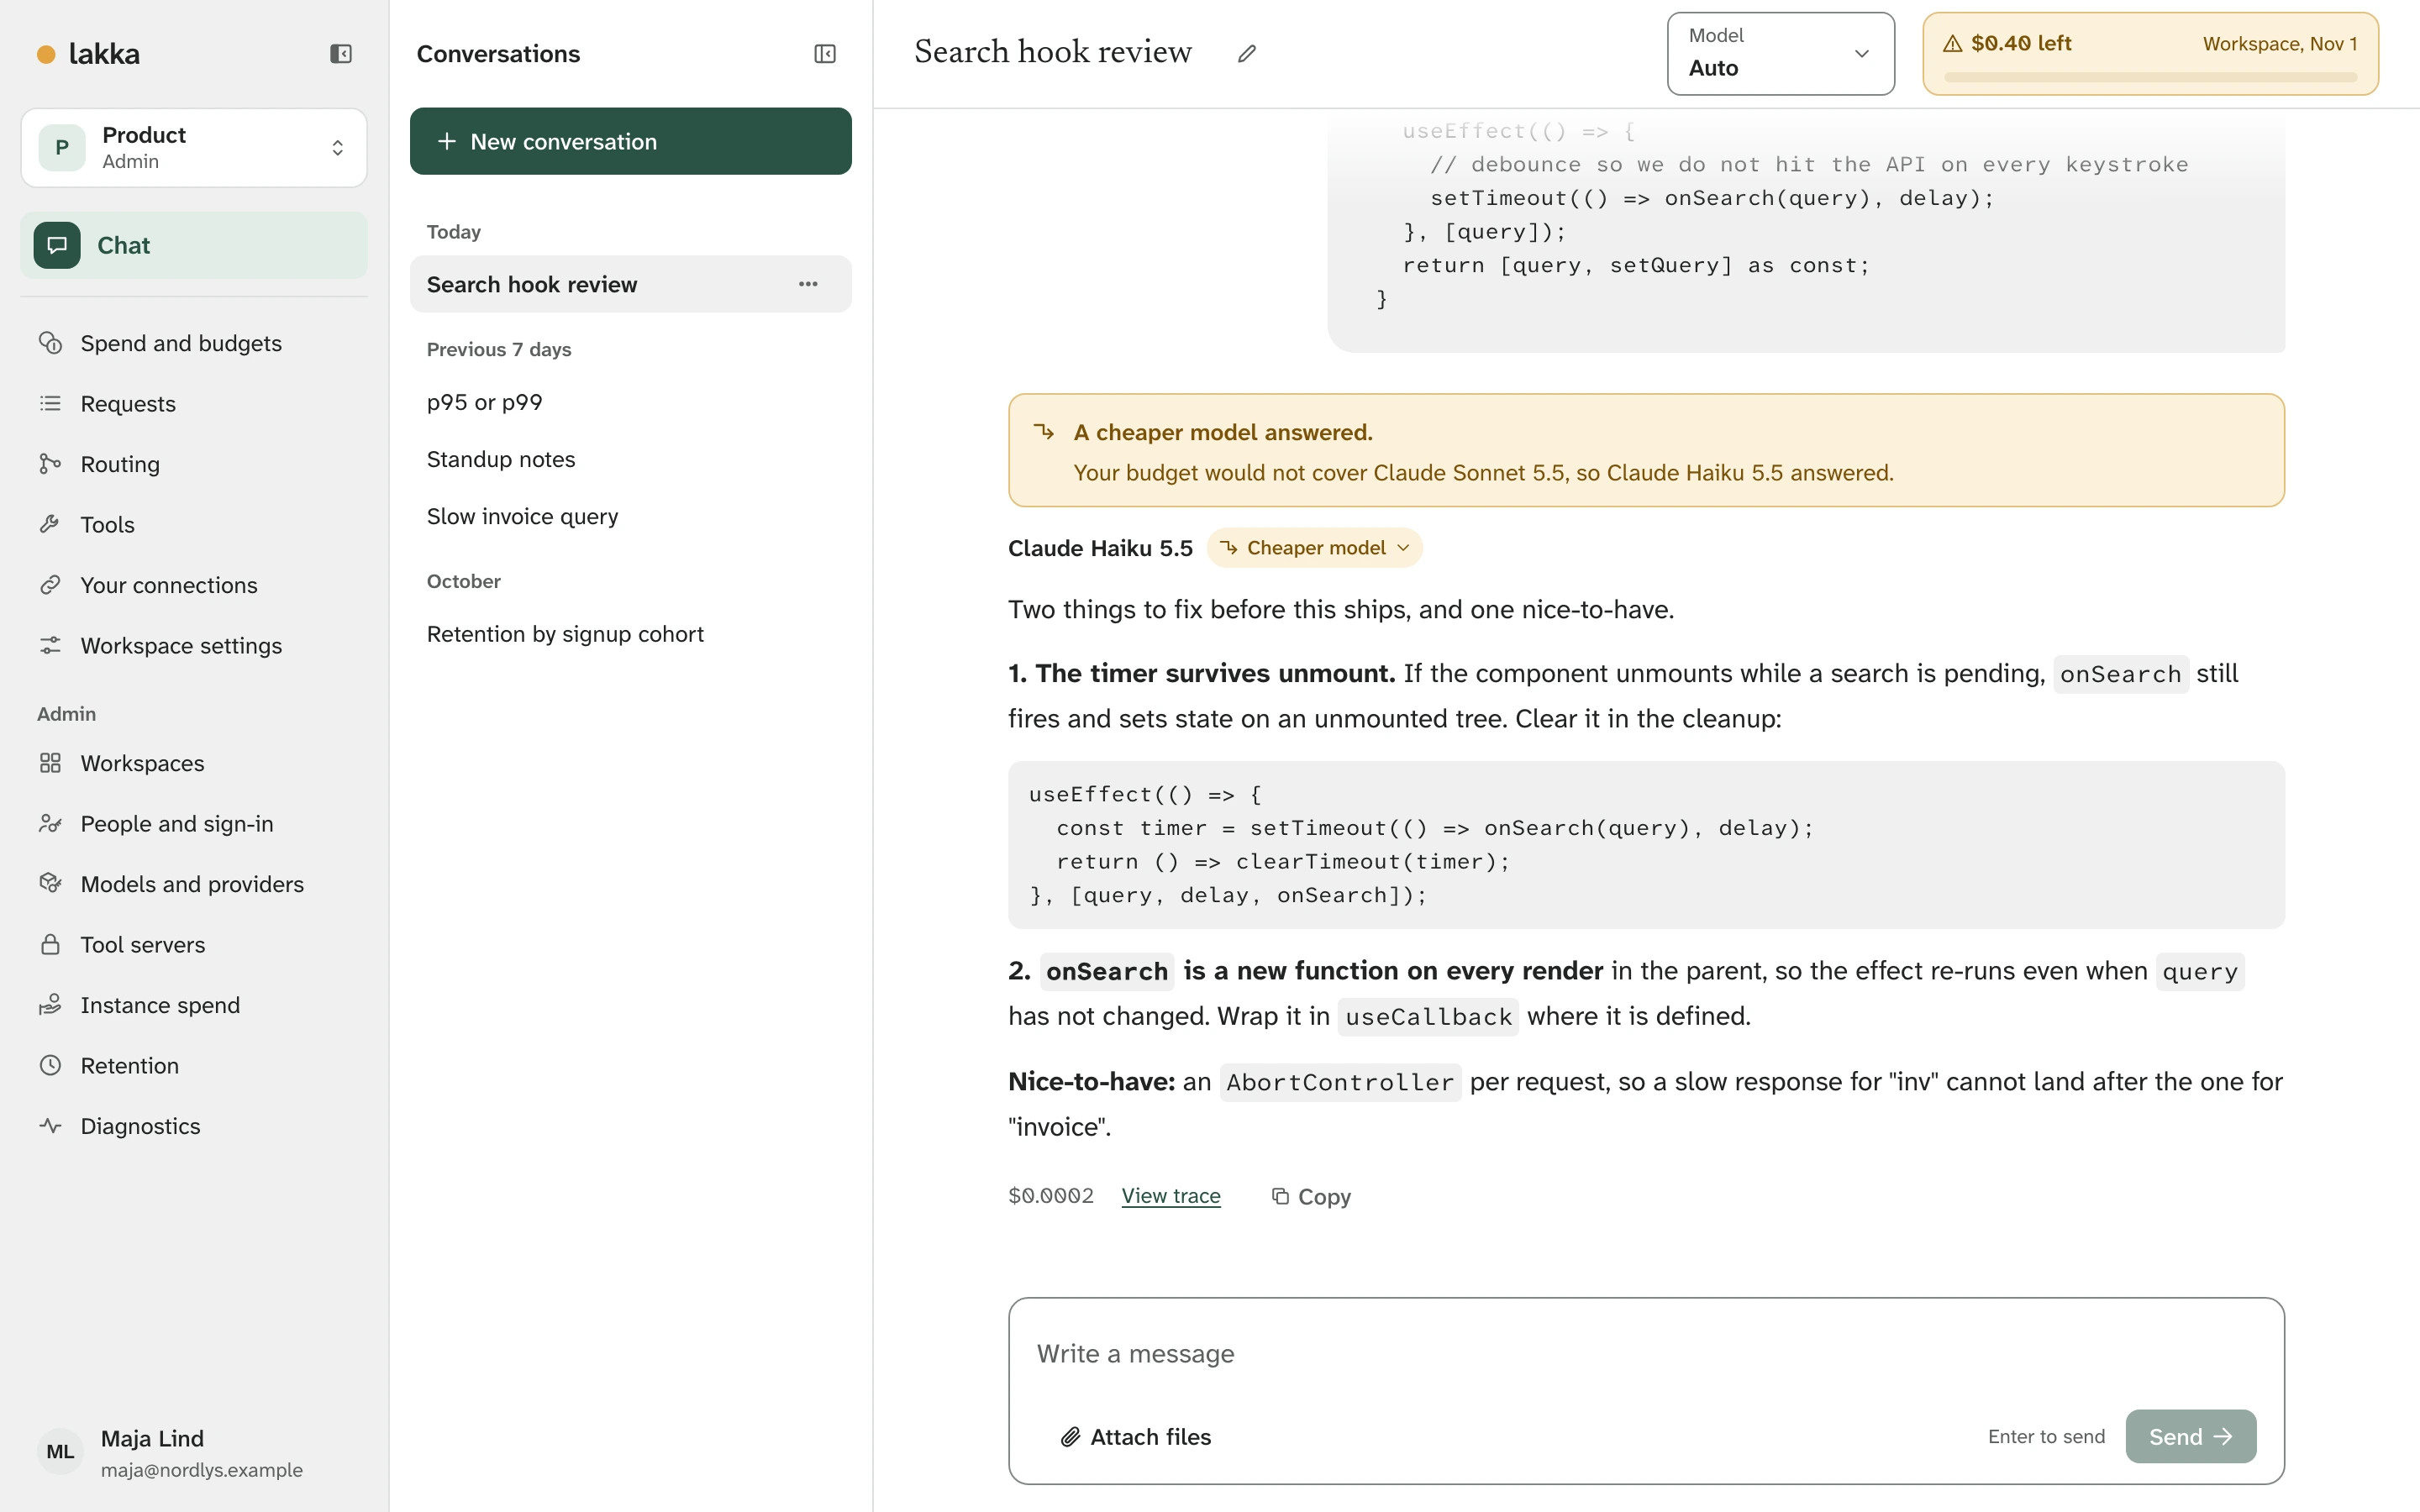Open the Slow invoice query conversation
2420x1512 pixels.
(631, 516)
